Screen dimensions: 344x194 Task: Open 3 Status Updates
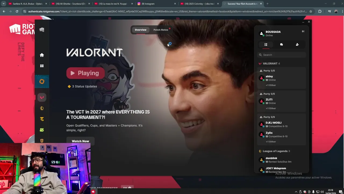83,86
